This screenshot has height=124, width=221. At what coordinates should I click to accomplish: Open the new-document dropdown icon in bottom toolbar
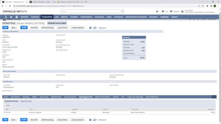(95, 120)
